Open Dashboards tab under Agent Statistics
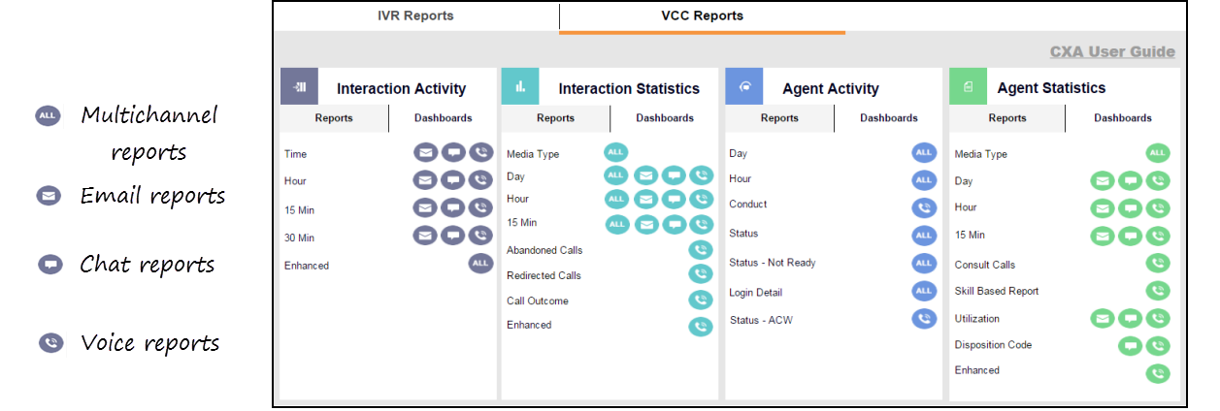Screen dimensions: 1220x411 point(1123,118)
